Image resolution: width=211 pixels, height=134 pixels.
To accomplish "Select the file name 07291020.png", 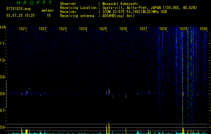I will [x=18, y=9].
